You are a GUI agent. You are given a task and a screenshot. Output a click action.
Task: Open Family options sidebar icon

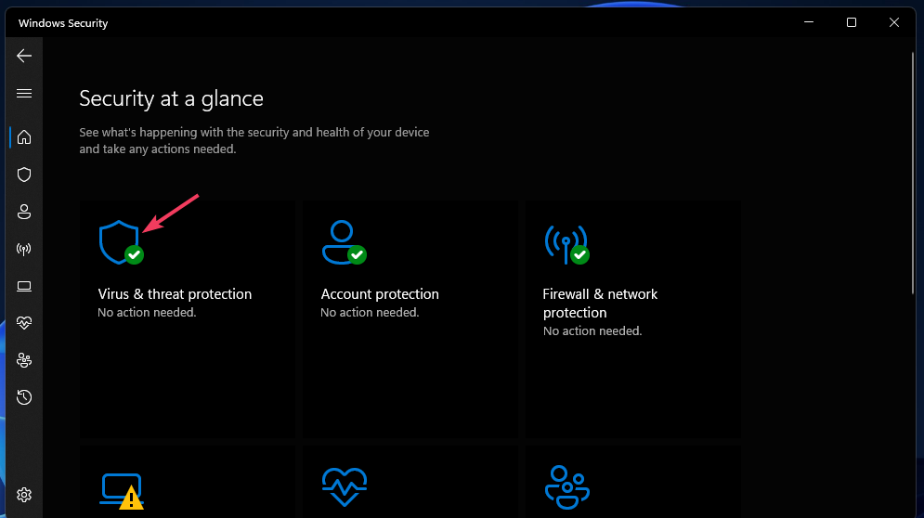click(x=24, y=360)
